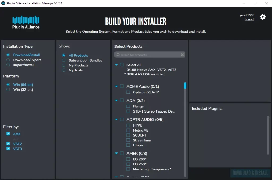
Task: Tick the Opticom XLA-3 plugin checkbox
Action: 128,92
